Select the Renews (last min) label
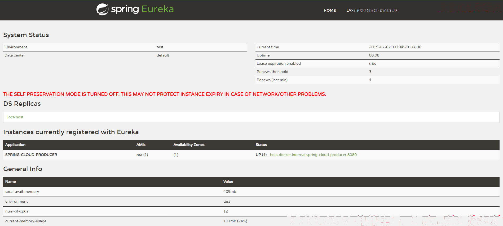Viewport: 503px width, 226px height. pyautogui.click(x=272, y=80)
